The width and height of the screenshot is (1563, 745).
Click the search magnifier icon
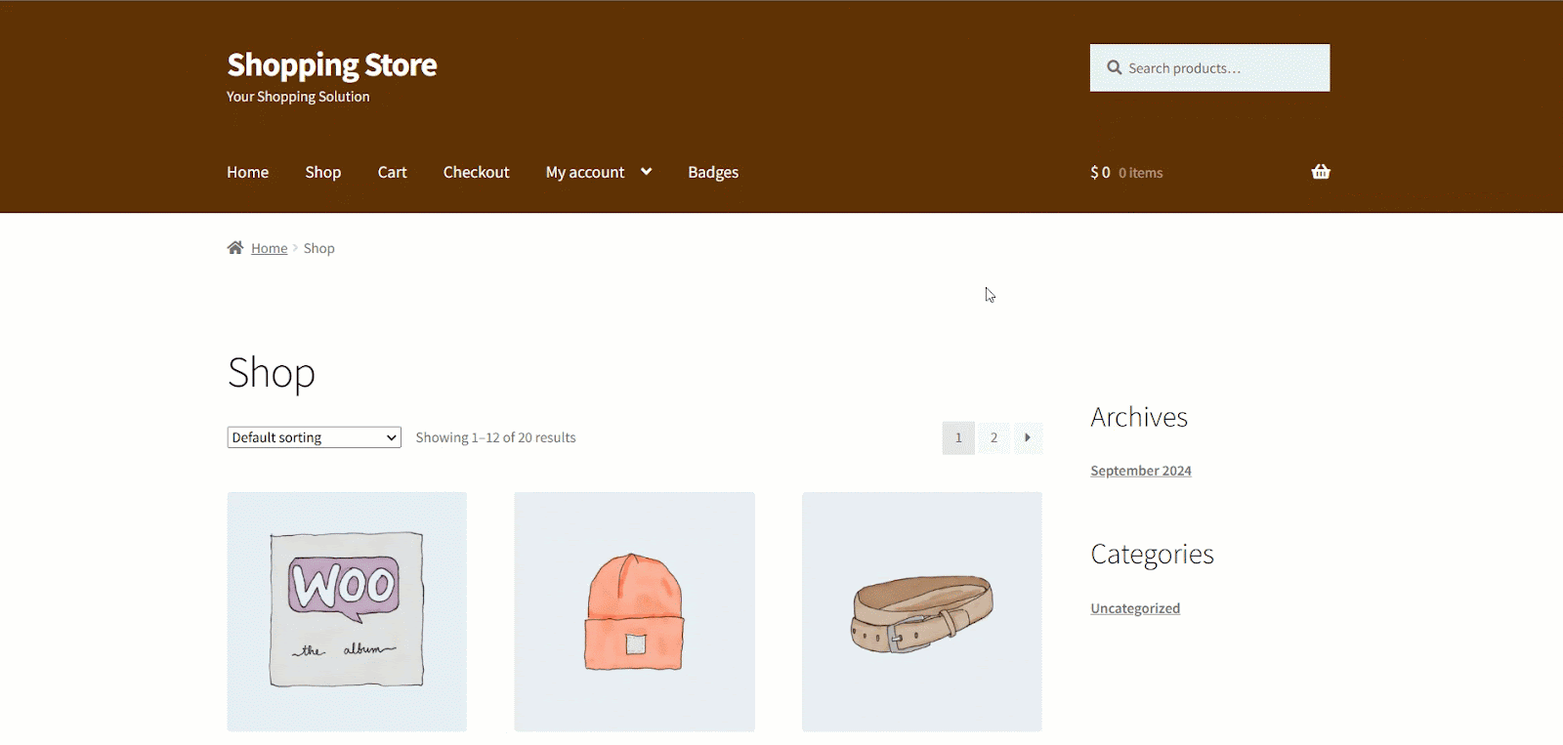[1114, 68]
